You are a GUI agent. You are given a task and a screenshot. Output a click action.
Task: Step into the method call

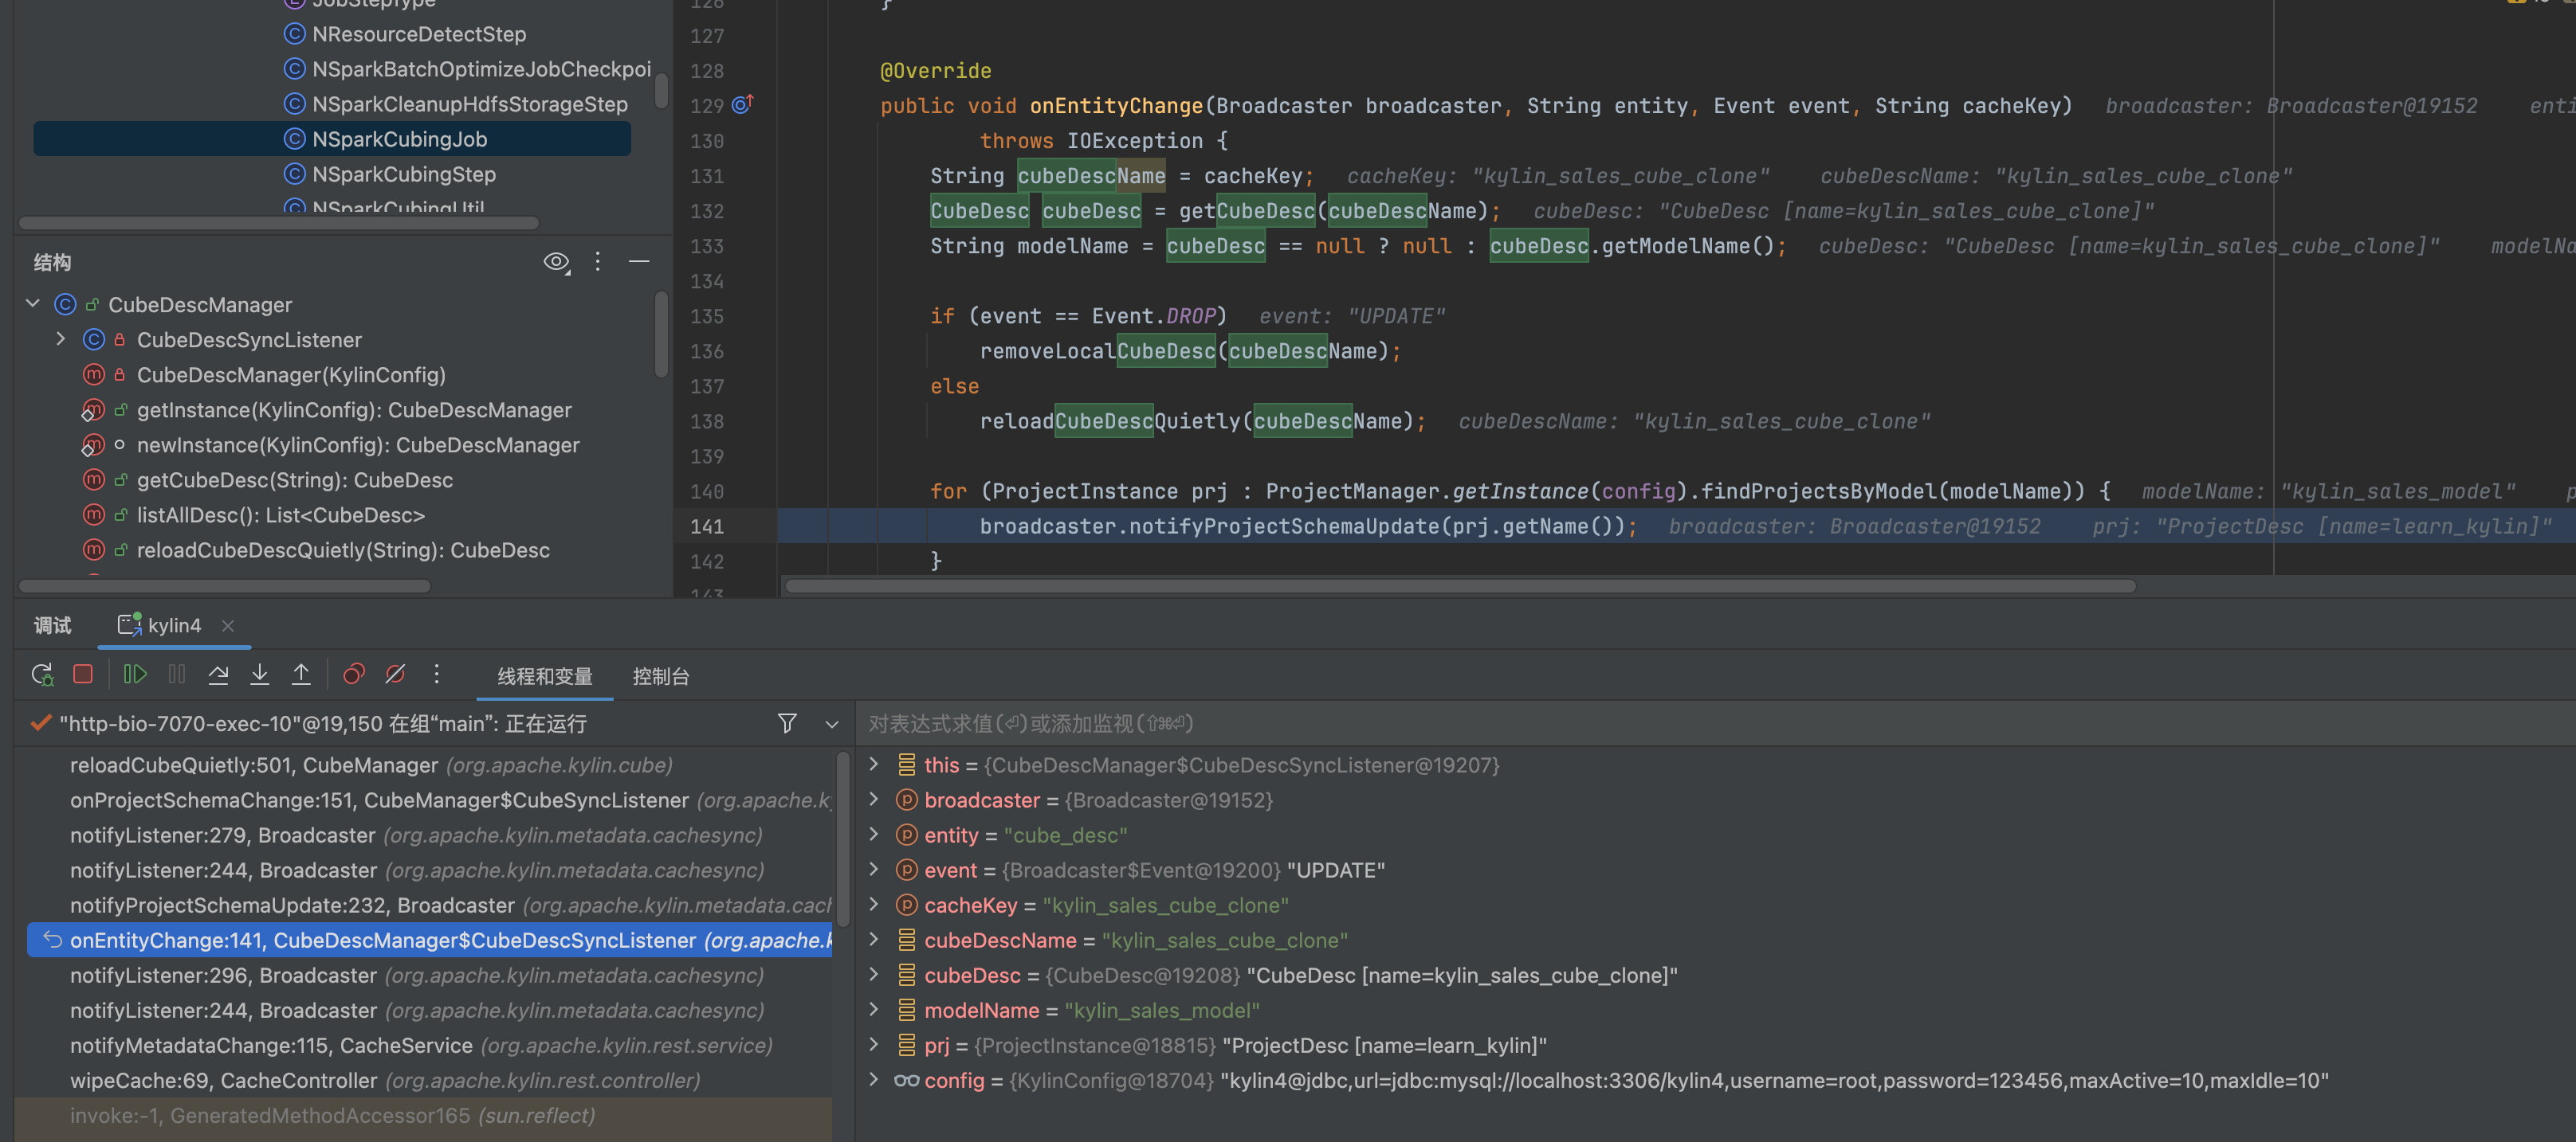click(x=259, y=675)
